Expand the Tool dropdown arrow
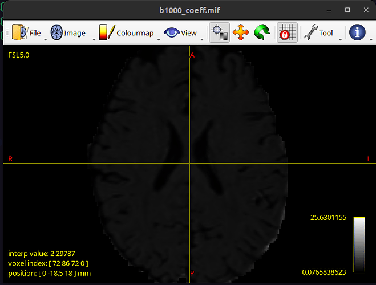The width and height of the screenshot is (376, 285). (341, 39)
